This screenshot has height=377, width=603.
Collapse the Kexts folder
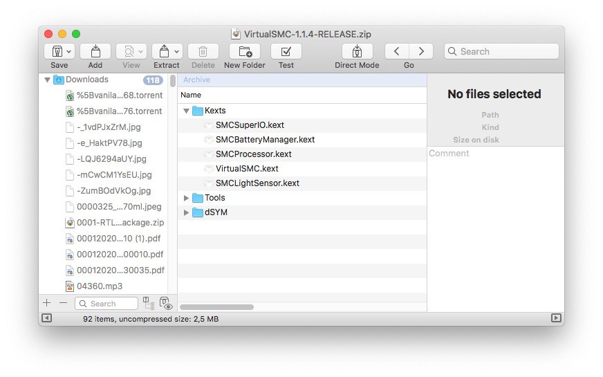pyautogui.click(x=187, y=111)
